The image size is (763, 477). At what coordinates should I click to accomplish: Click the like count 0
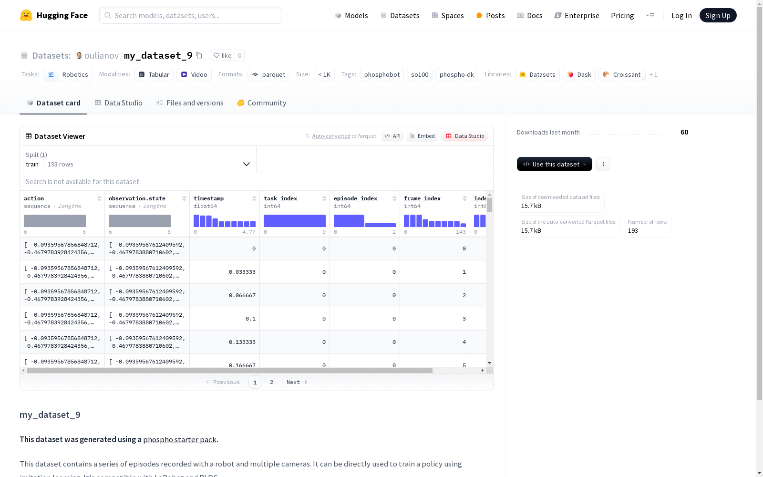pyautogui.click(x=240, y=55)
